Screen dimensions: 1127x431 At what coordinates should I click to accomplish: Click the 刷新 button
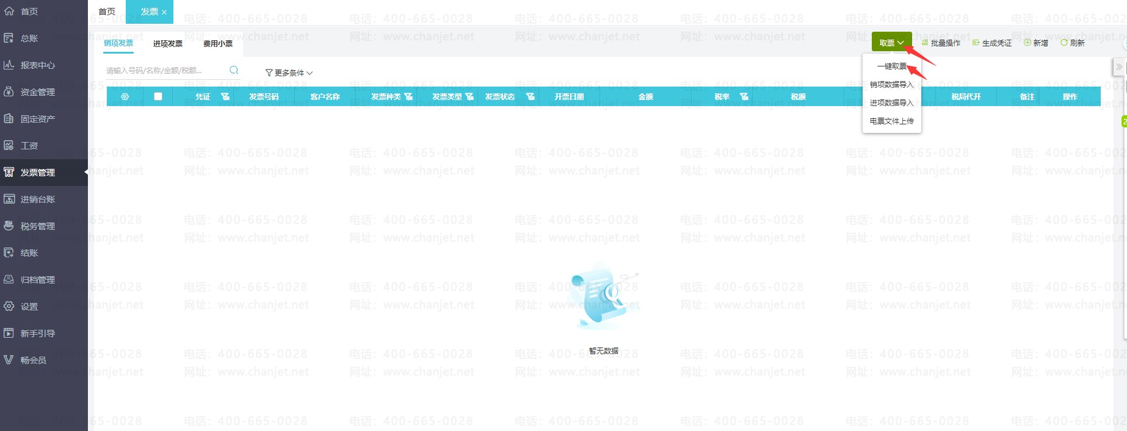click(1073, 43)
